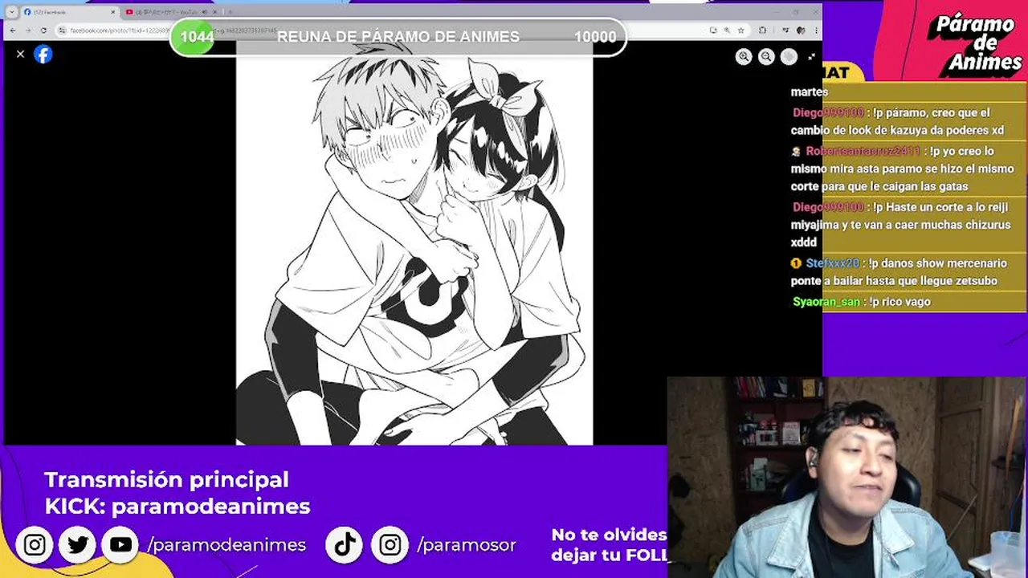The height and width of the screenshot is (578, 1028).
Task: Open a new browser tab
Action: pos(230,12)
